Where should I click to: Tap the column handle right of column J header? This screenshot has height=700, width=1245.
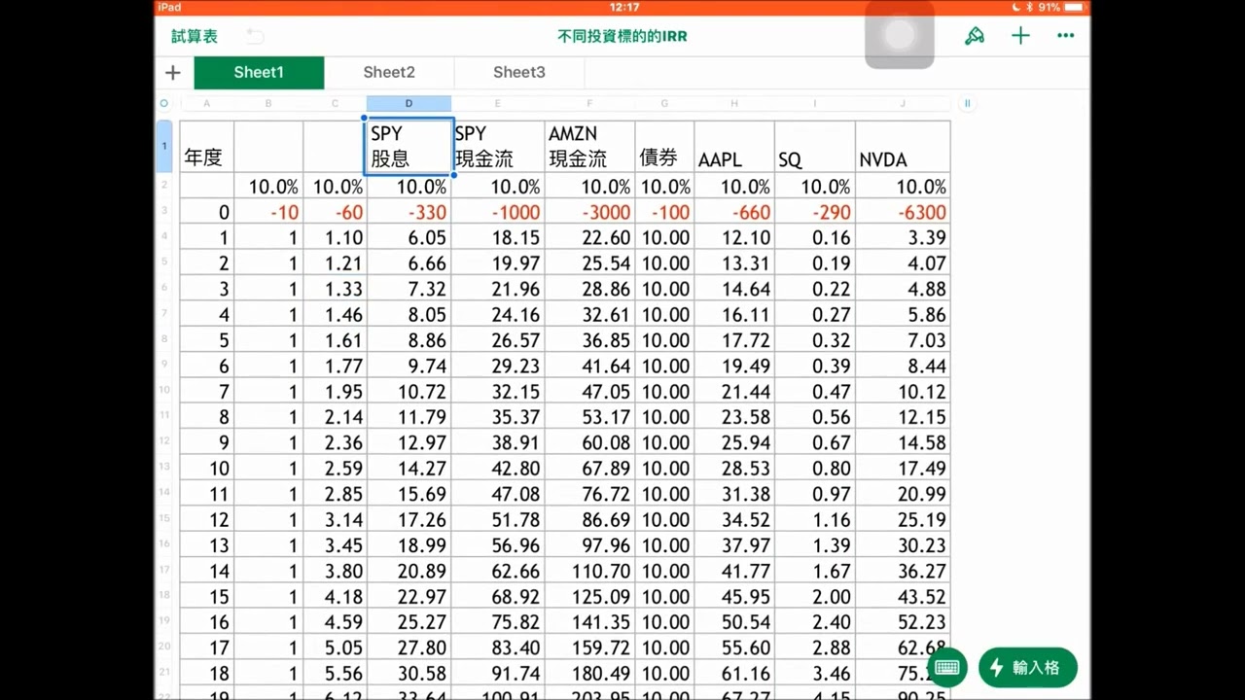click(968, 103)
